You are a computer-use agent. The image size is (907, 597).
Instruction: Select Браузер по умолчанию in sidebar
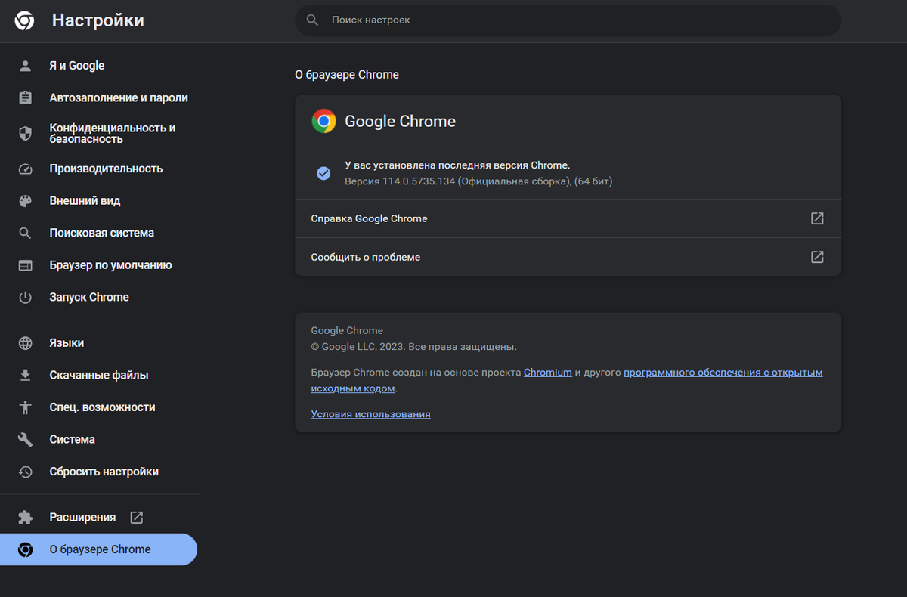(x=111, y=265)
